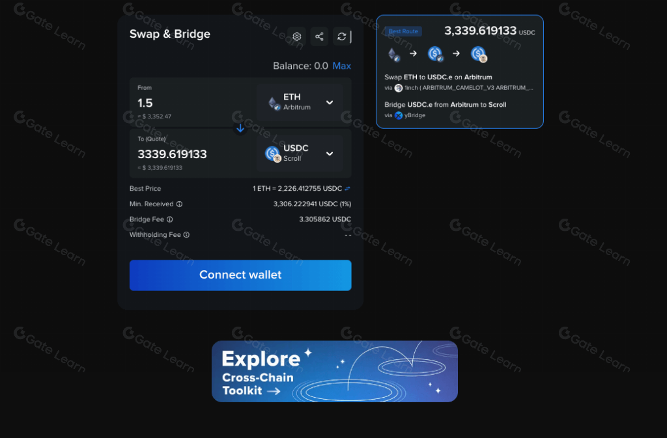The image size is (667, 438).
Task: Click Bridge Fee info icon
Action: tap(170, 219)
